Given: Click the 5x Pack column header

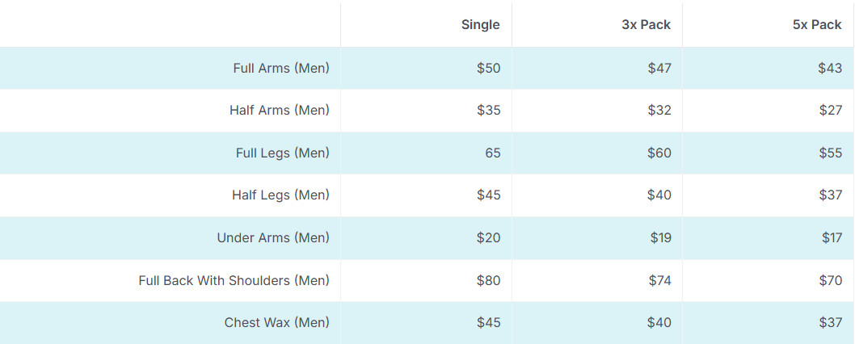Looking at the screenshot, I should [817, 24].
